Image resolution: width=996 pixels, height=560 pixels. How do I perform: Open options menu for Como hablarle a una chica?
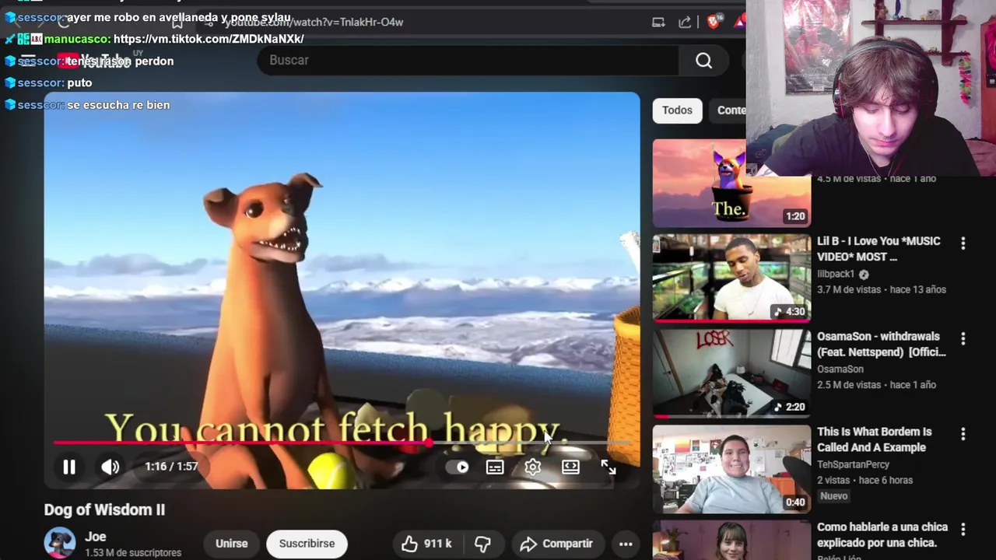tap(963, 529)
